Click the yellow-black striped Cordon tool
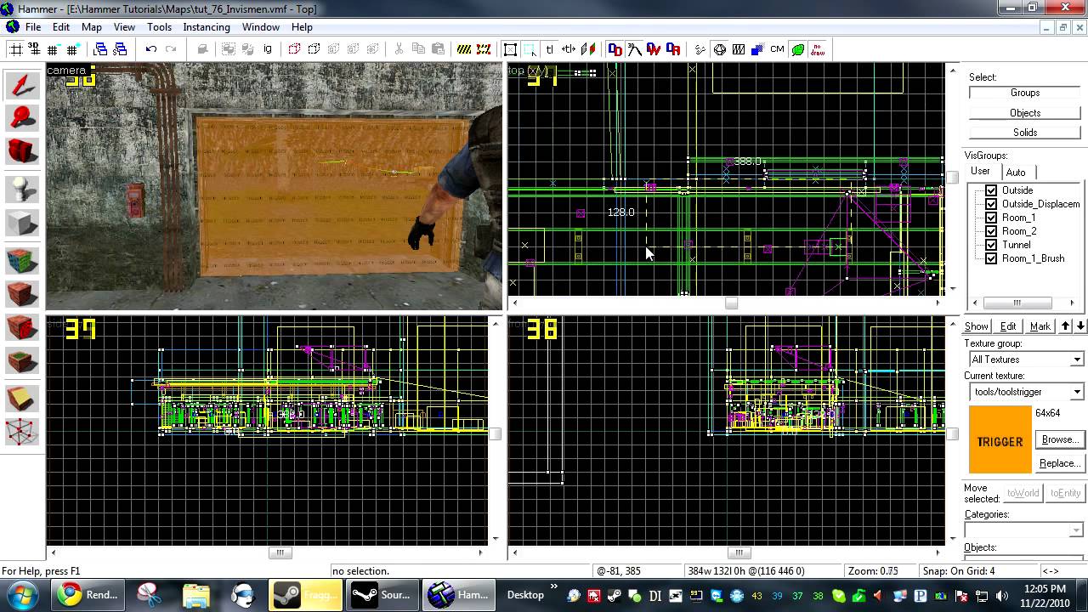1088x612 pixels. tap(464, 49)
